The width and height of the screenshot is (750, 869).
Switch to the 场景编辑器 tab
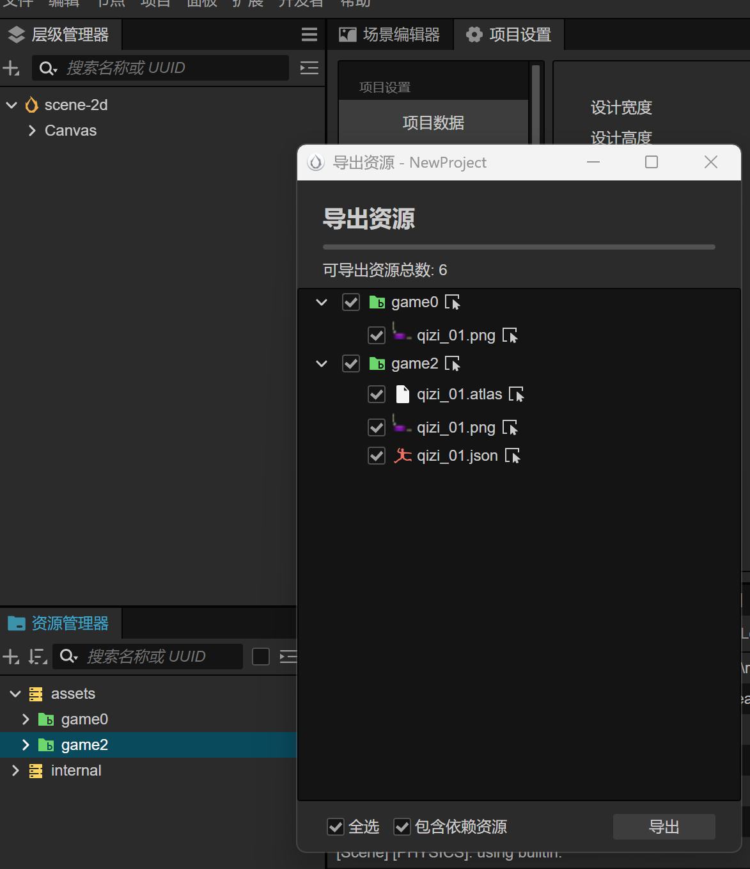click(389, 35)
